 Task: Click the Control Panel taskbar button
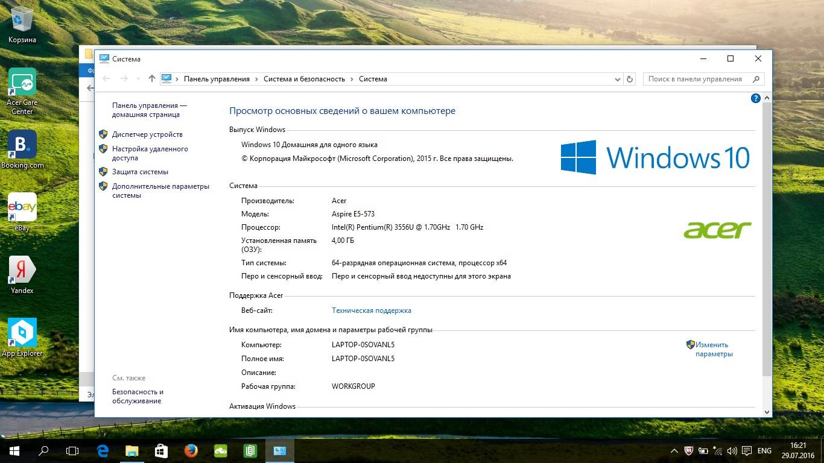[x=279, y=450]
